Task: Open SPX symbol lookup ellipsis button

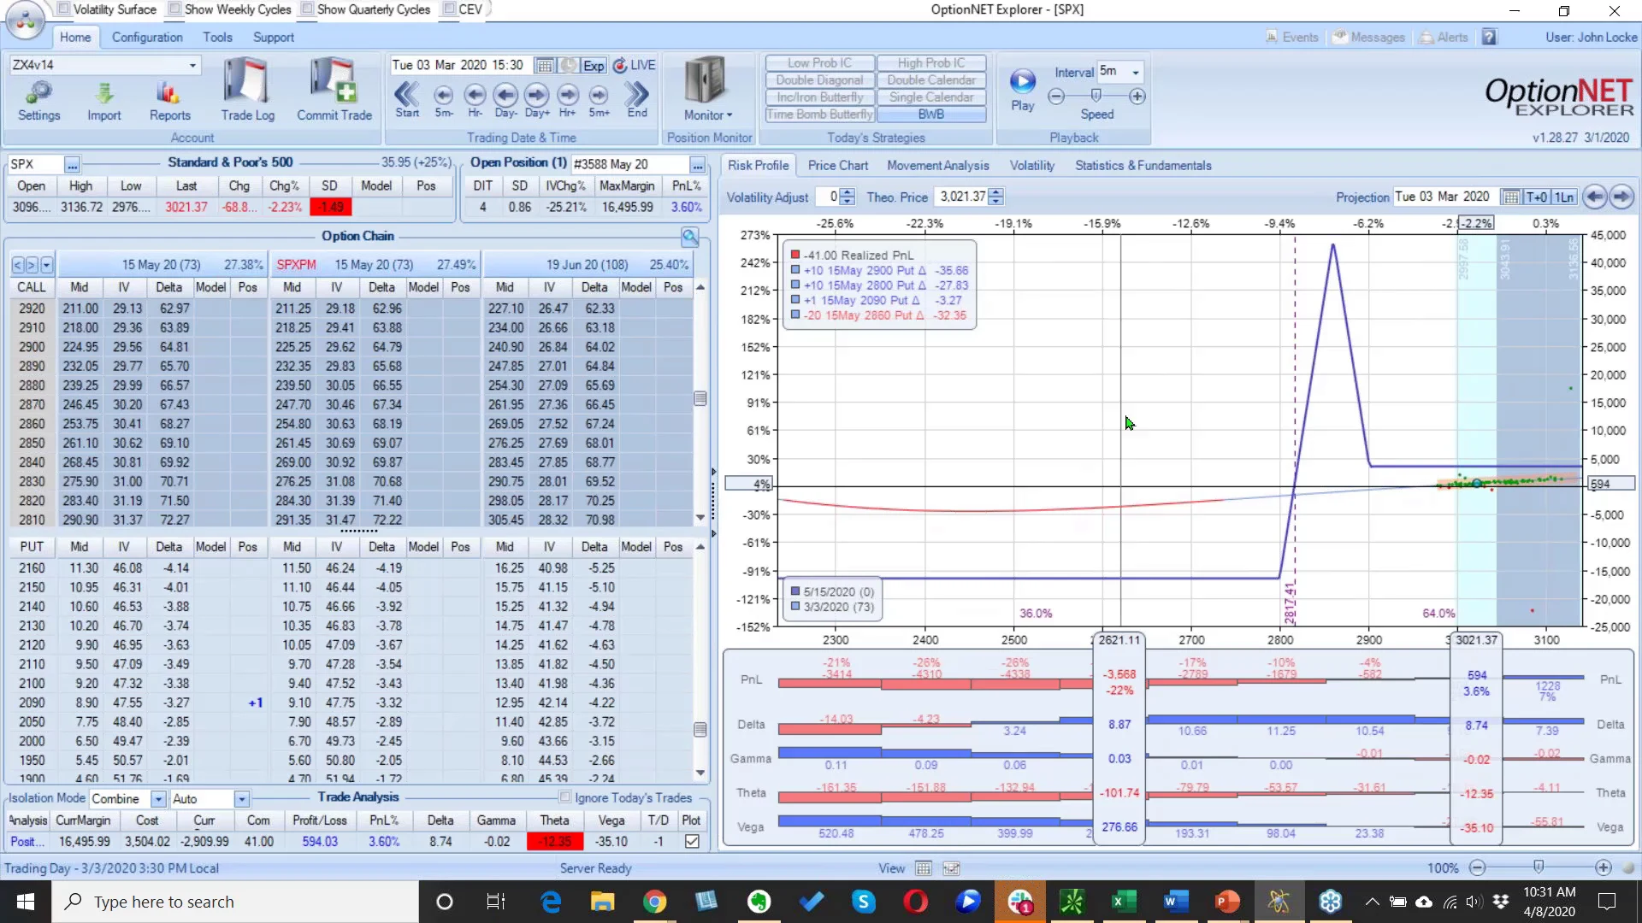Action: (x=72, y=165)
